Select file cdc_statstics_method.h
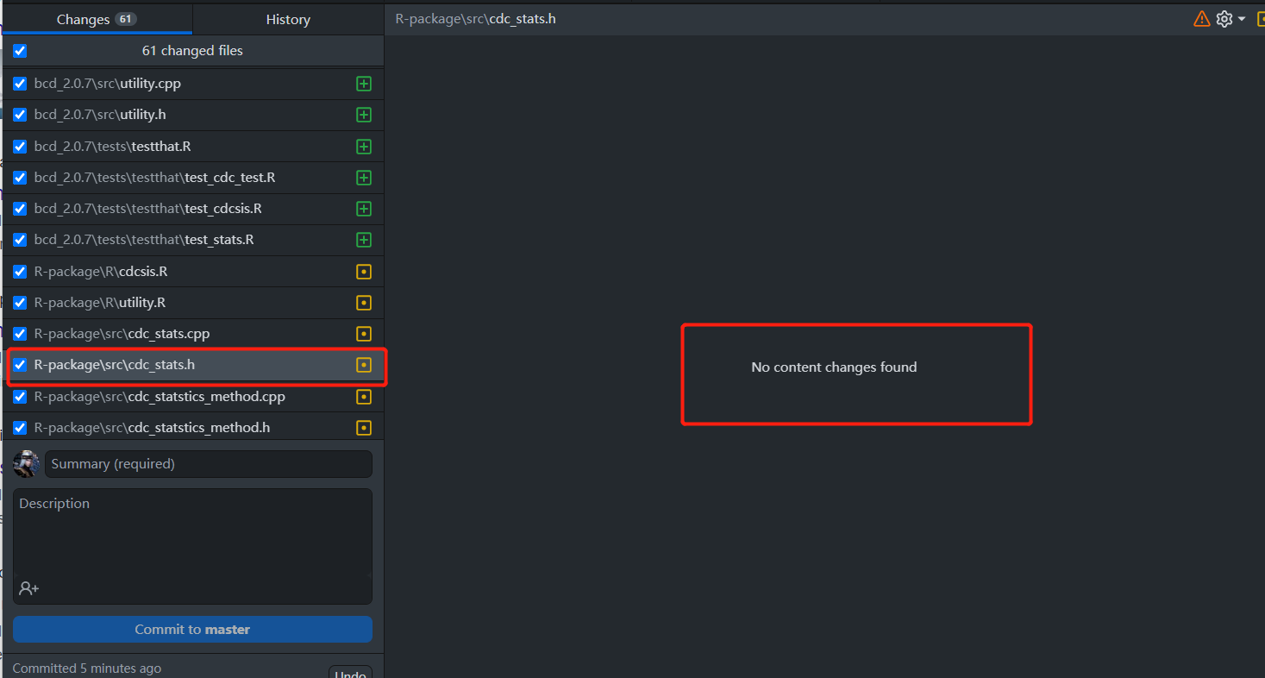 [193, 428]
